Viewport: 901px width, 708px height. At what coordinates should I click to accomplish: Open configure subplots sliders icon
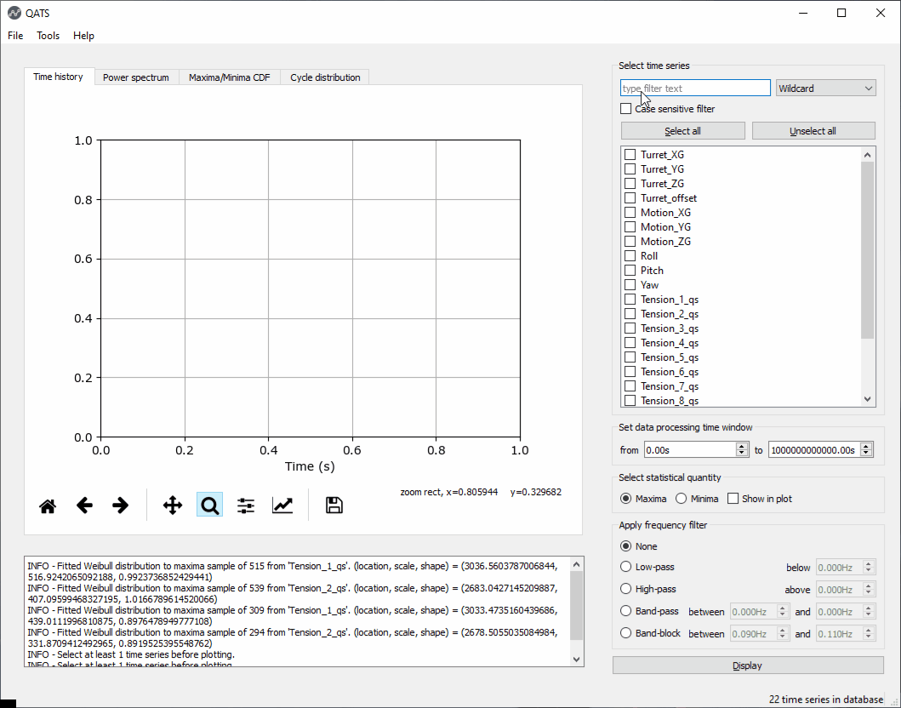click(246, 505)
